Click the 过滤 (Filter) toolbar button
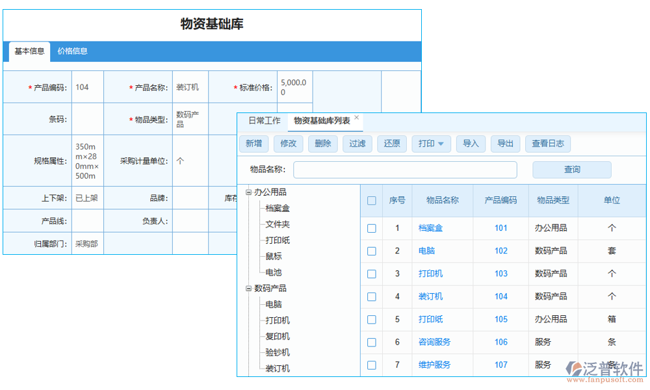The image size is (650, 390). 357,144
